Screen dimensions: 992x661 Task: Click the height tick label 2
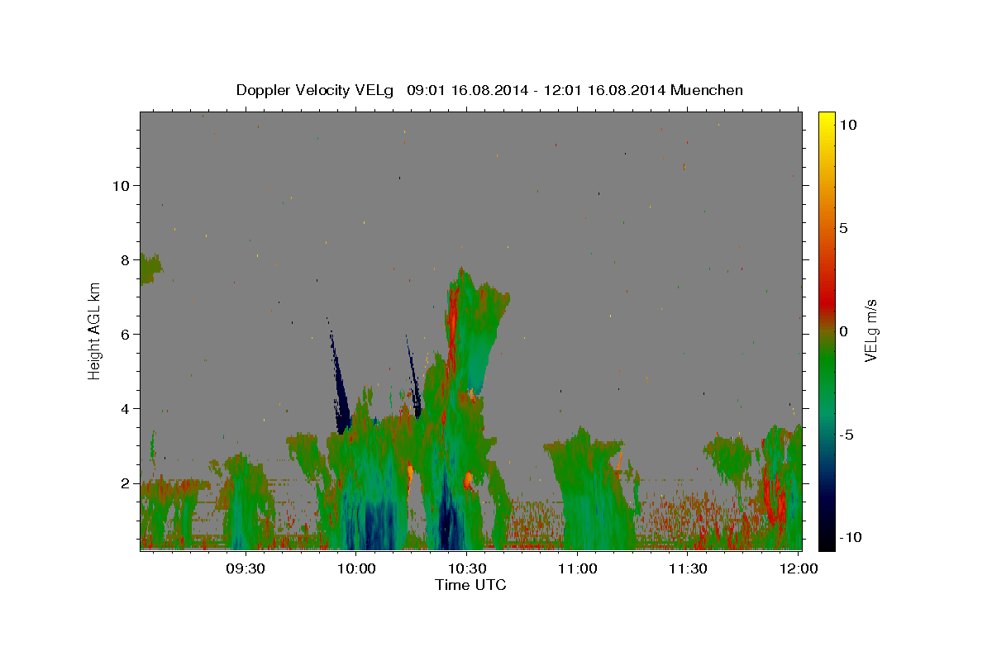tap(126, 483)
